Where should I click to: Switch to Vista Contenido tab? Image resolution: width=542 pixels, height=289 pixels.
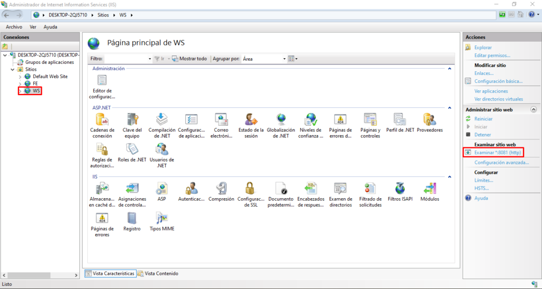[158, 274]
